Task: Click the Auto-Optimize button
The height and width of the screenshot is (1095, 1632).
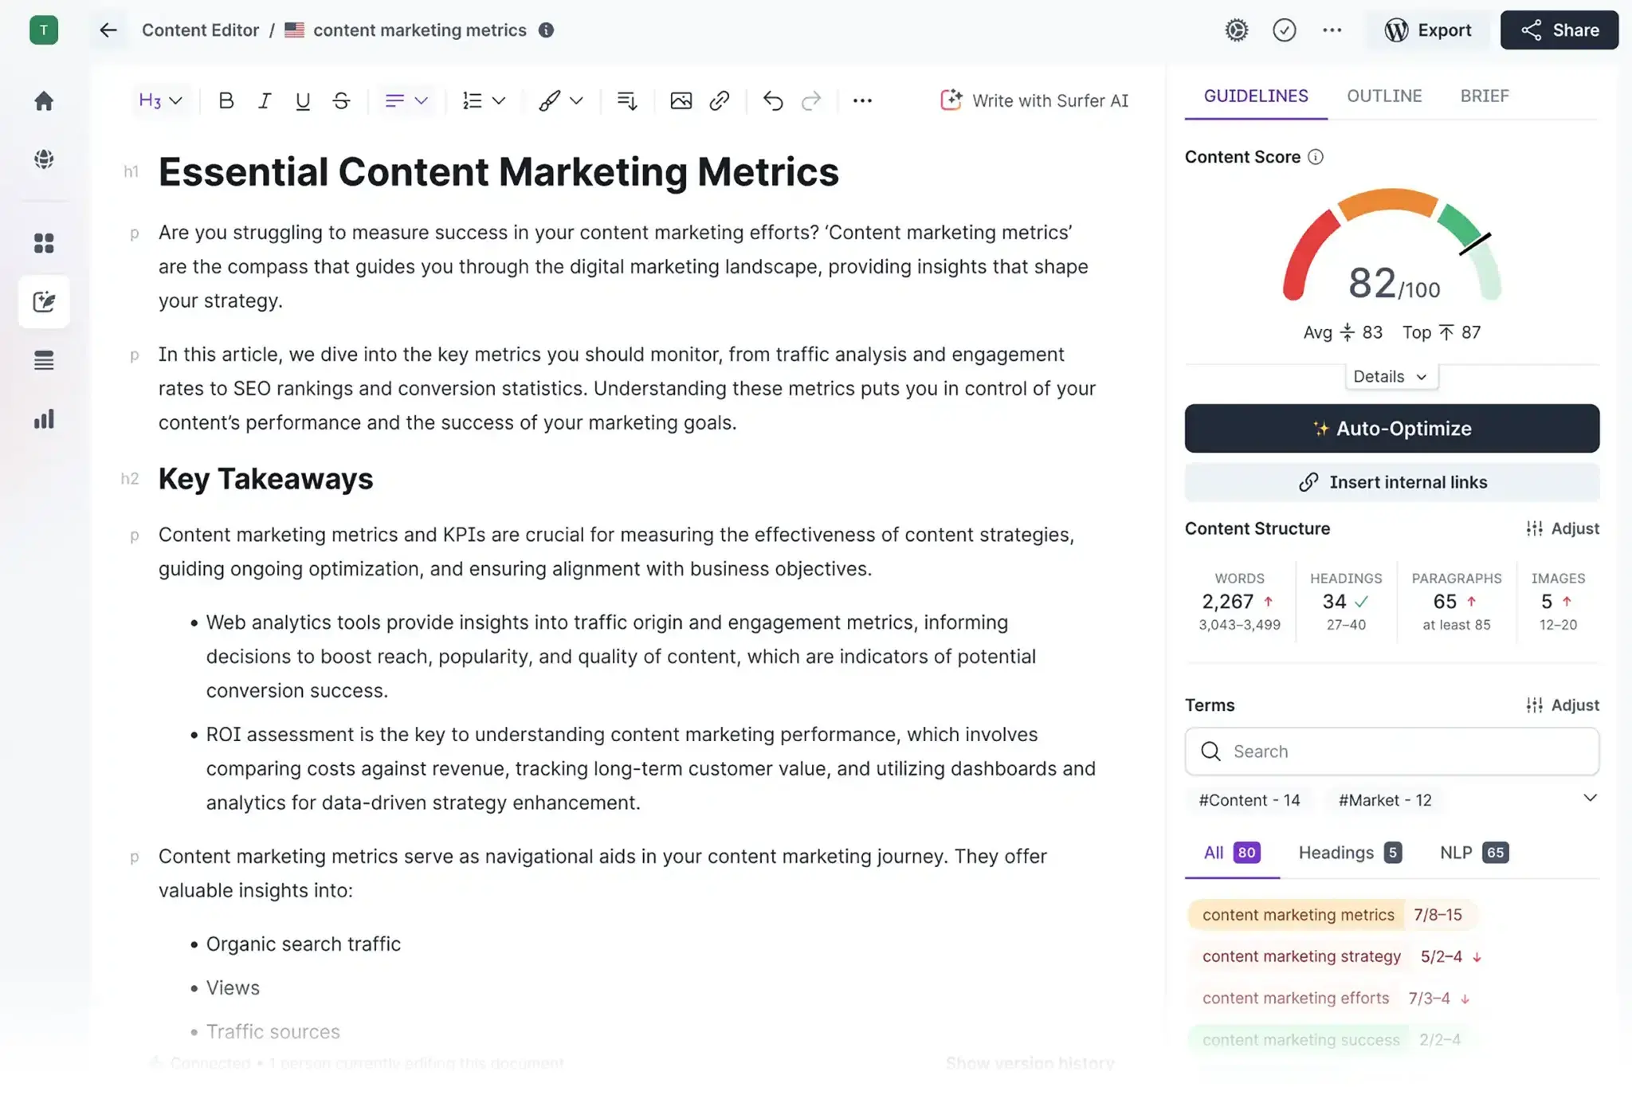Action: click(x=1391, y=428)
